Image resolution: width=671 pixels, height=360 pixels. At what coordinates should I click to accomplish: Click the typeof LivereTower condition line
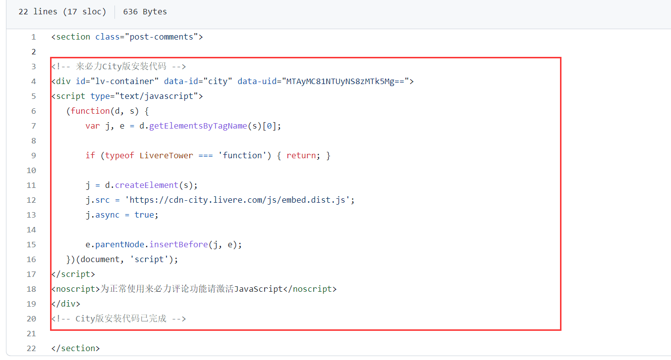(208, 155)
